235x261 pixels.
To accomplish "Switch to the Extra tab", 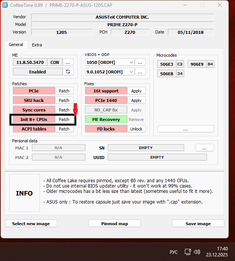I will [x=37, y=45].
